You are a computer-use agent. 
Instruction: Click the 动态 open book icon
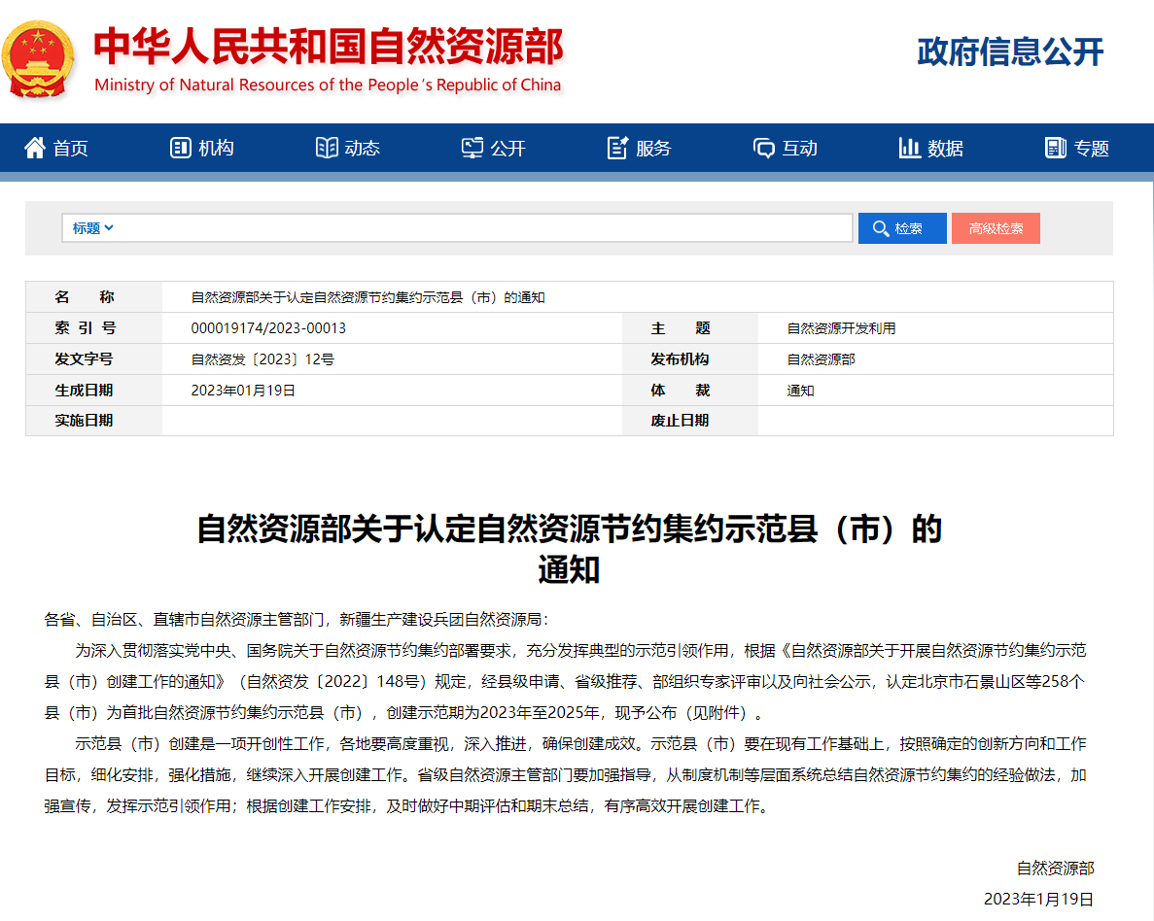(x=327, y=148)
